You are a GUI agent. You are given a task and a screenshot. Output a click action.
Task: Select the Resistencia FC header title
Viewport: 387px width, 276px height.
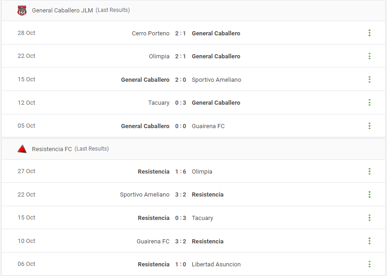[x=52, y=149]
